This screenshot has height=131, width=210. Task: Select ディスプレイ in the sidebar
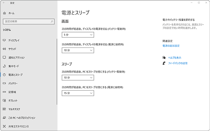14,40
